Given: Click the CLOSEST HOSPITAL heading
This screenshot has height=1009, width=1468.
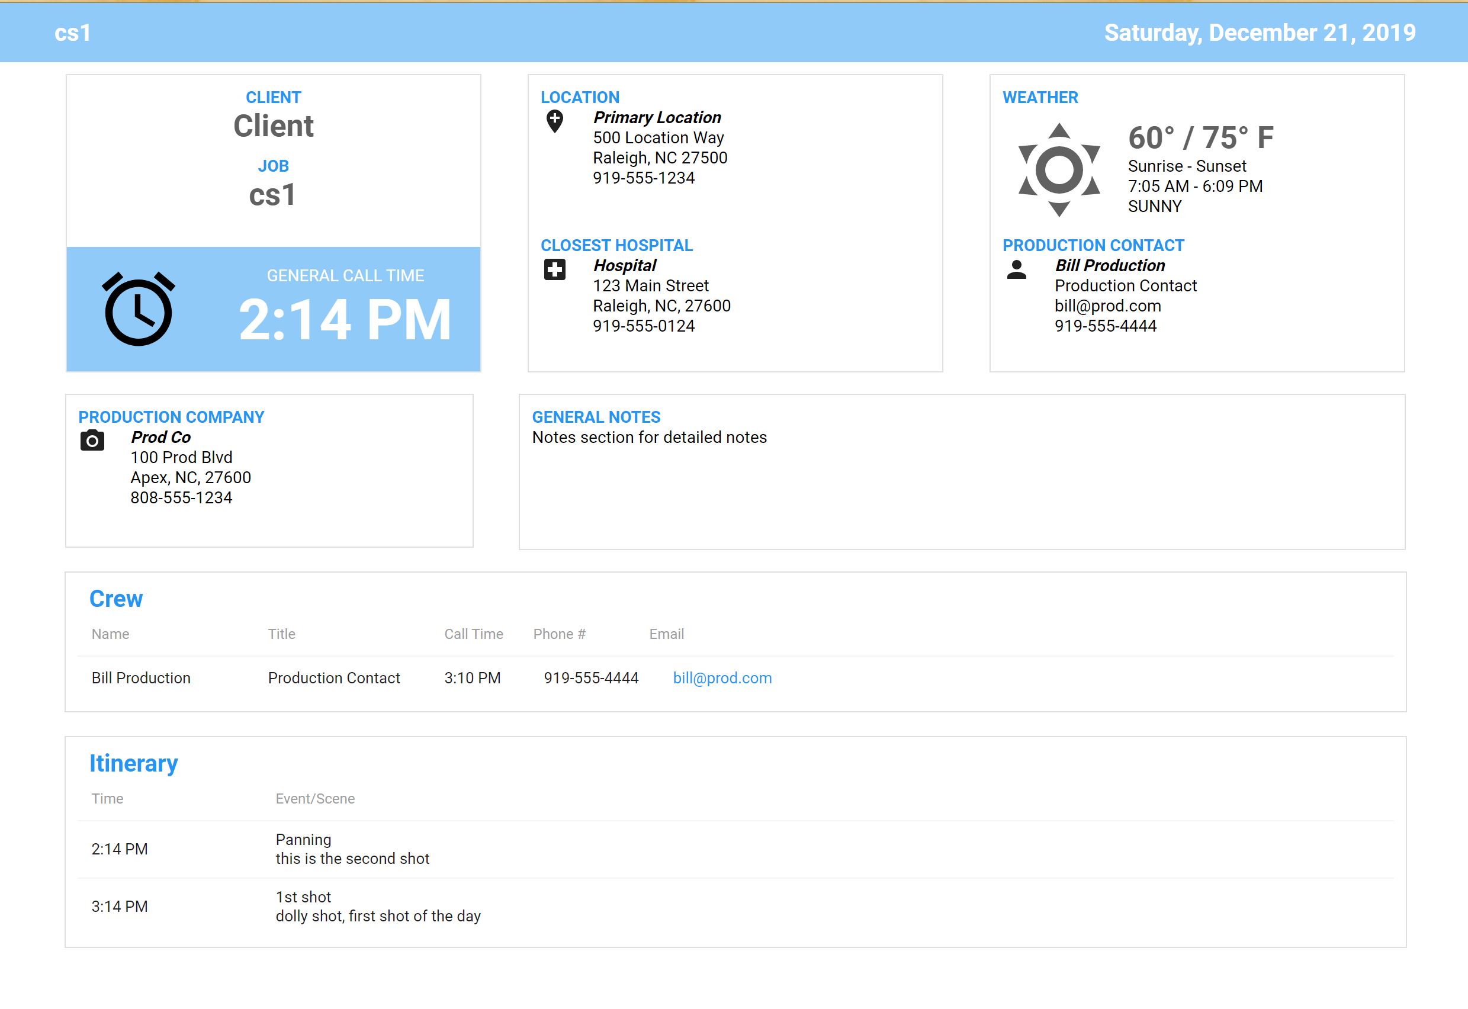Looking at the screenshot, I should (616, 245).
